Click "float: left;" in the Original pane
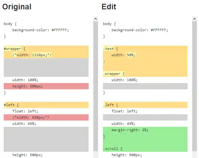Image resolution: width=199 pixels, height=158 pixels. point(25,111)
